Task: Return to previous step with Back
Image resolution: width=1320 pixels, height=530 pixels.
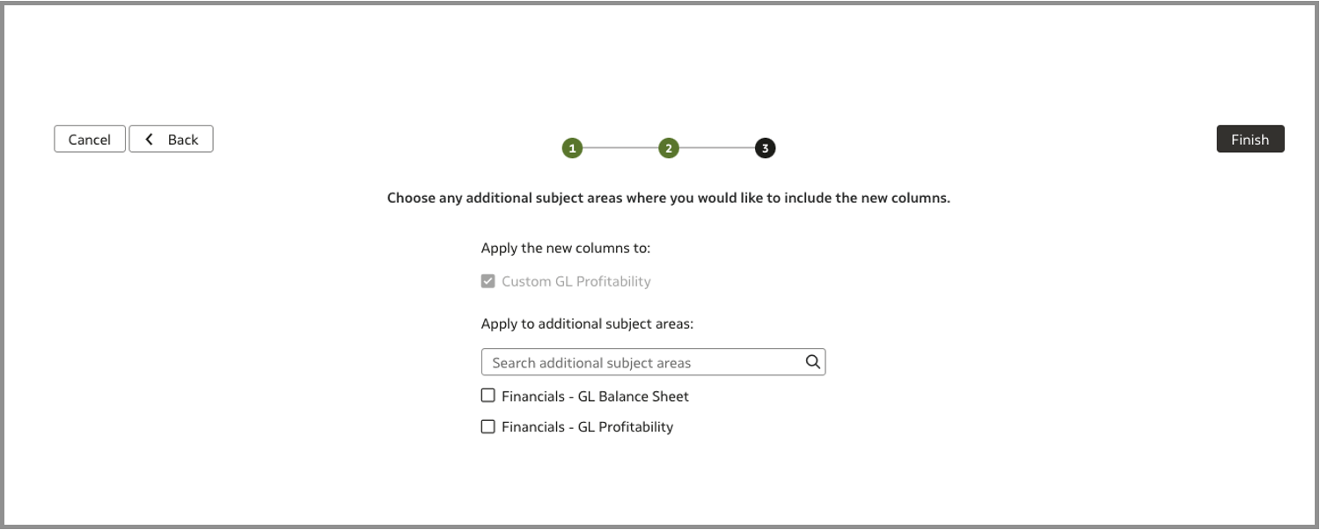Action: pos(172,139)
